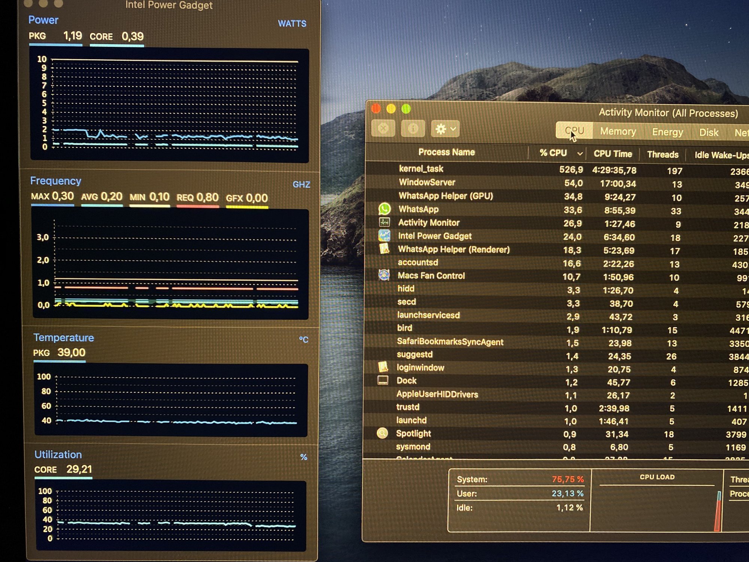Open the gear actions dropdown menu

tap(445, 129)
